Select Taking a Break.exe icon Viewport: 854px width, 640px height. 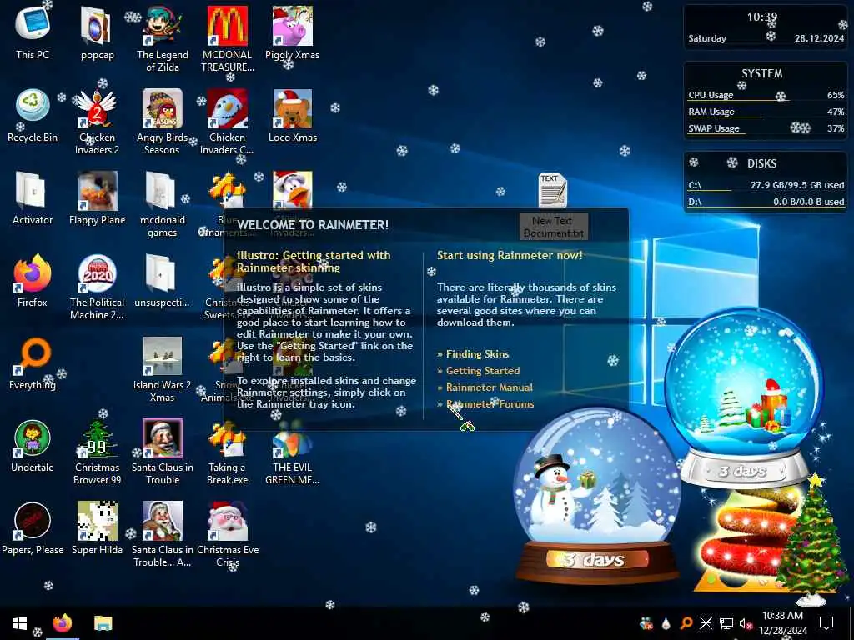[x=227, y=451]
